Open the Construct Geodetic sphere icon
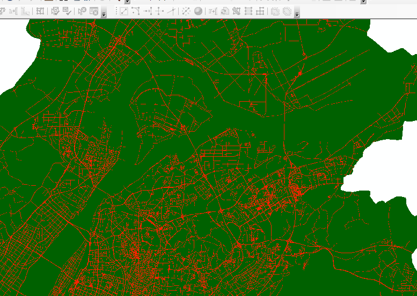The image size is (417, 296). pyautogui.click(x=198, y=11)
